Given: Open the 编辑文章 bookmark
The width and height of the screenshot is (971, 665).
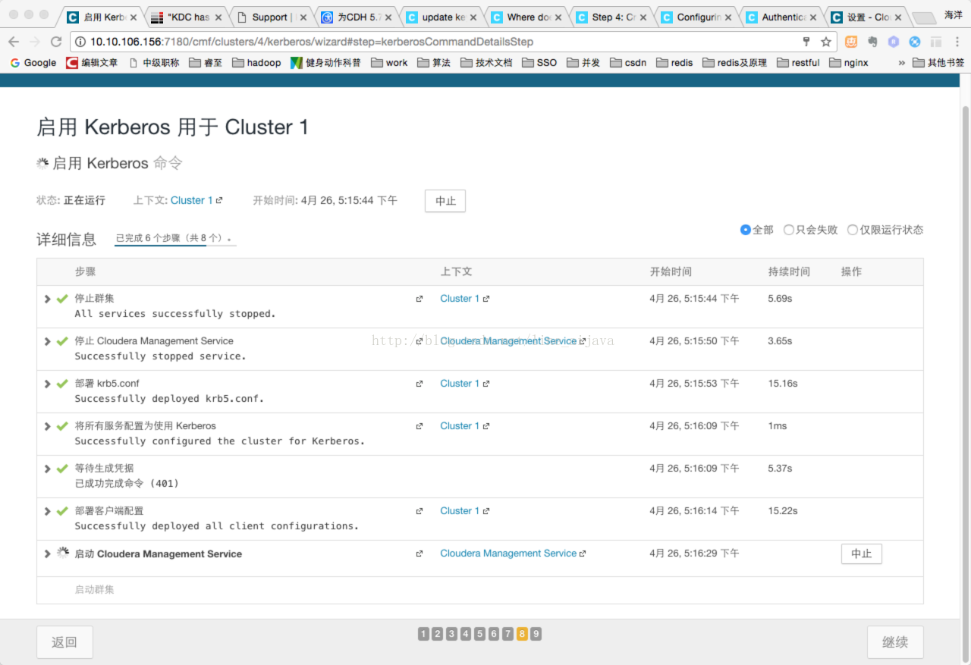Looking at the screenshot, I should pyautogui.click(x=92, y=63).
